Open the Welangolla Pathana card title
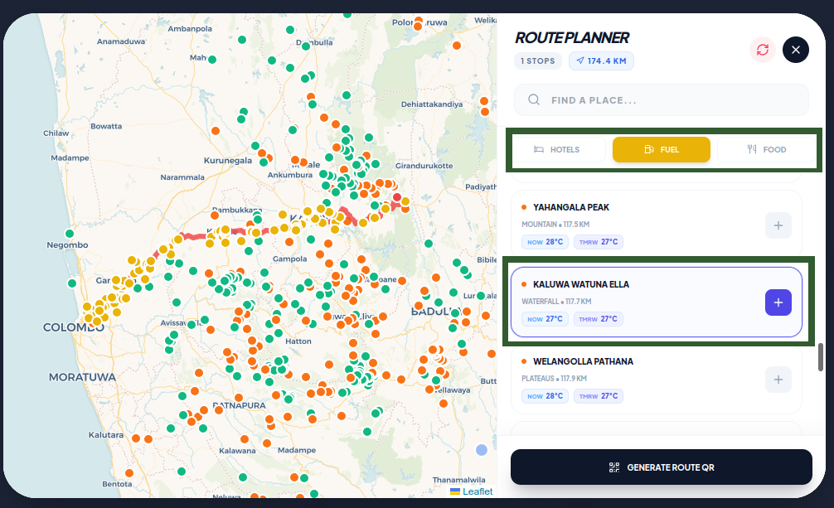This screenshot has height=508, width=834. click(583, 361)
